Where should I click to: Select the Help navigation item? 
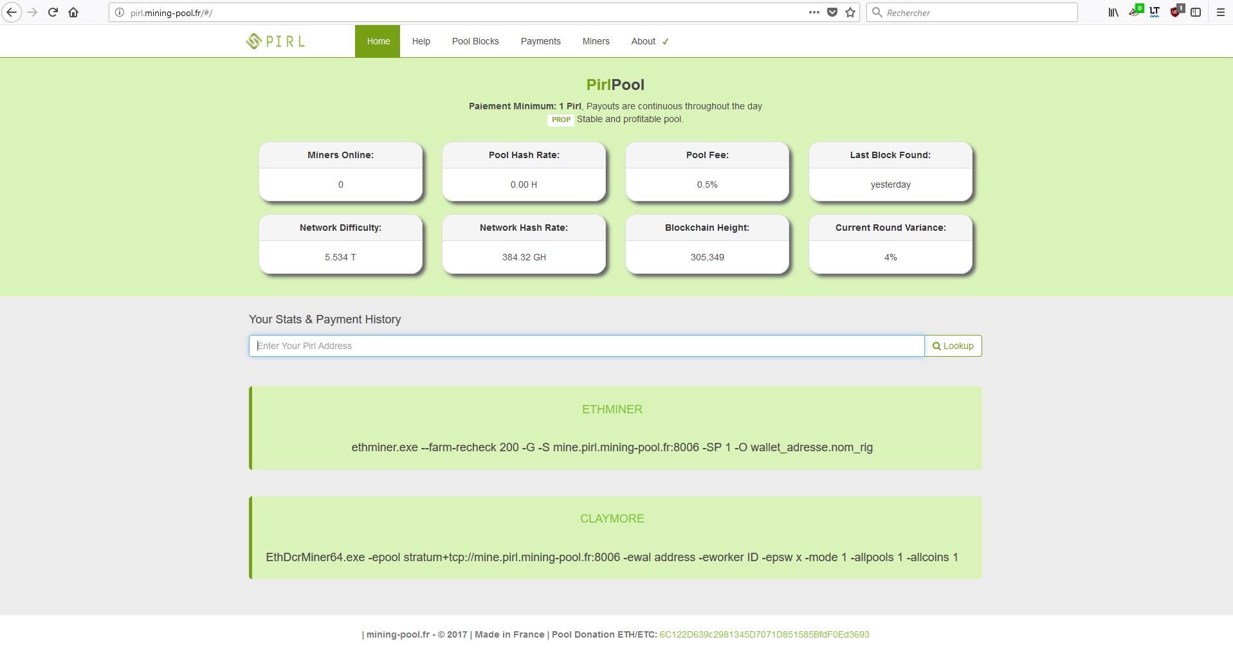tap(421, 41)
